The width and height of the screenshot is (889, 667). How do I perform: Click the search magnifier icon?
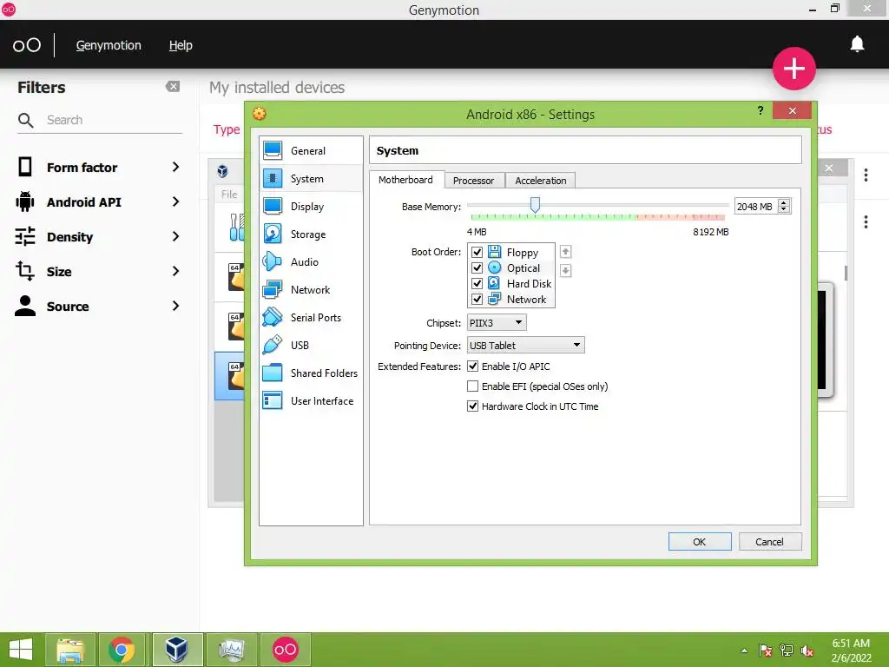(25, 120)
